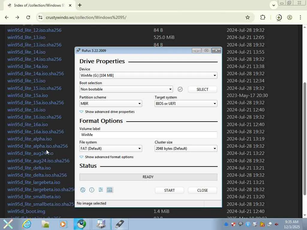The width and height of the screenshot is (307, 230).
Task: Open the Partition scheme MBR dropdown
Action: tap(111, 103)
